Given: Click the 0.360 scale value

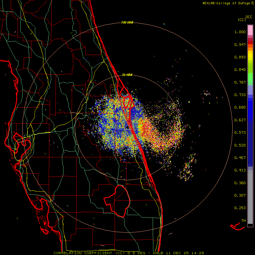Looking at the screenshot, I should click(240, 183).
